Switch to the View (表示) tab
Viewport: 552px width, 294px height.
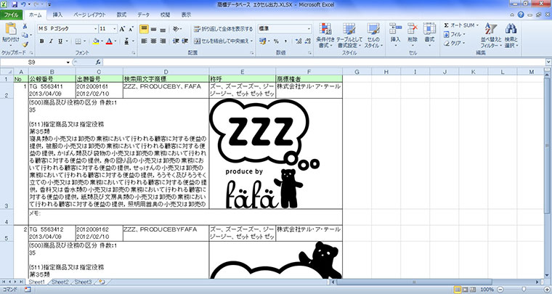pos(186,15)
